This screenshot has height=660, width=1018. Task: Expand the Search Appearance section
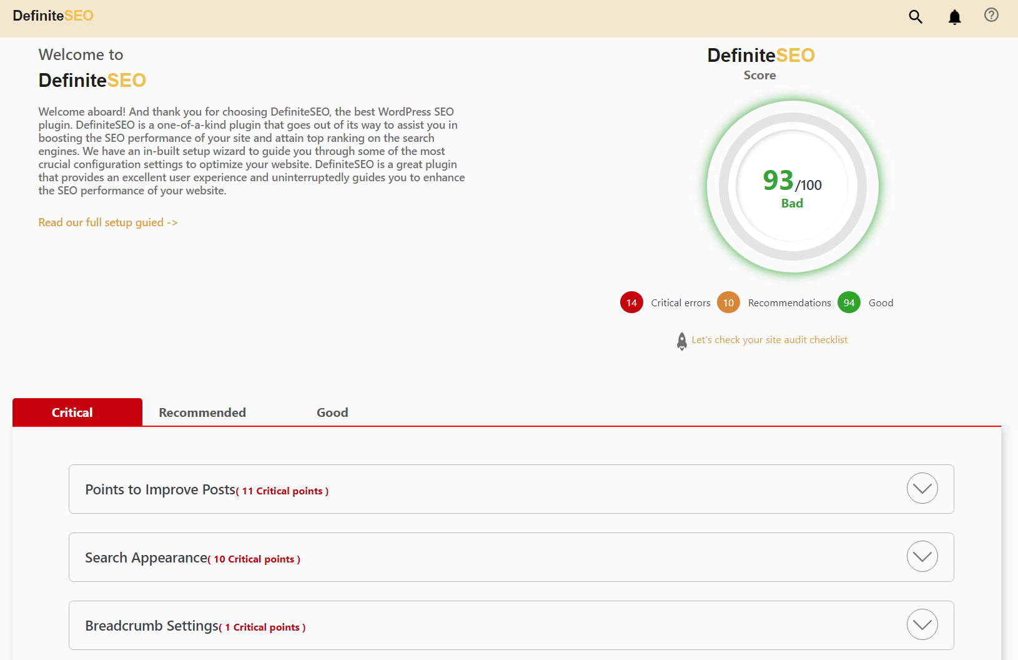[922, 556]
